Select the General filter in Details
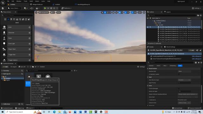The image size is (203, 114). coord(151,66)
